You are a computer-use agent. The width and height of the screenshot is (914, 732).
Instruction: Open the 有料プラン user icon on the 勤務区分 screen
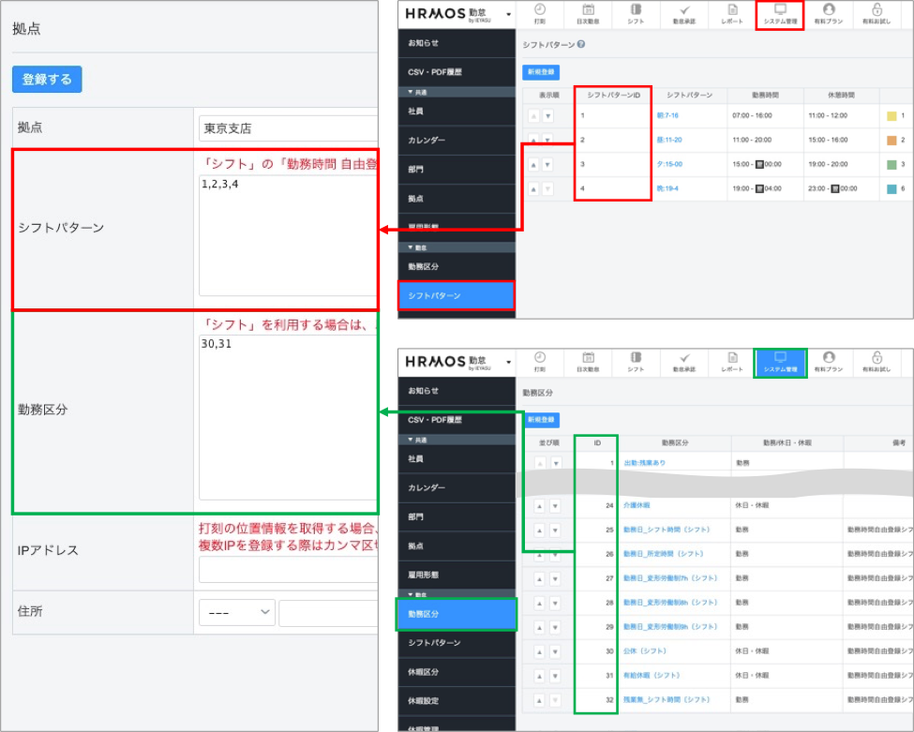tap(828, 358)
